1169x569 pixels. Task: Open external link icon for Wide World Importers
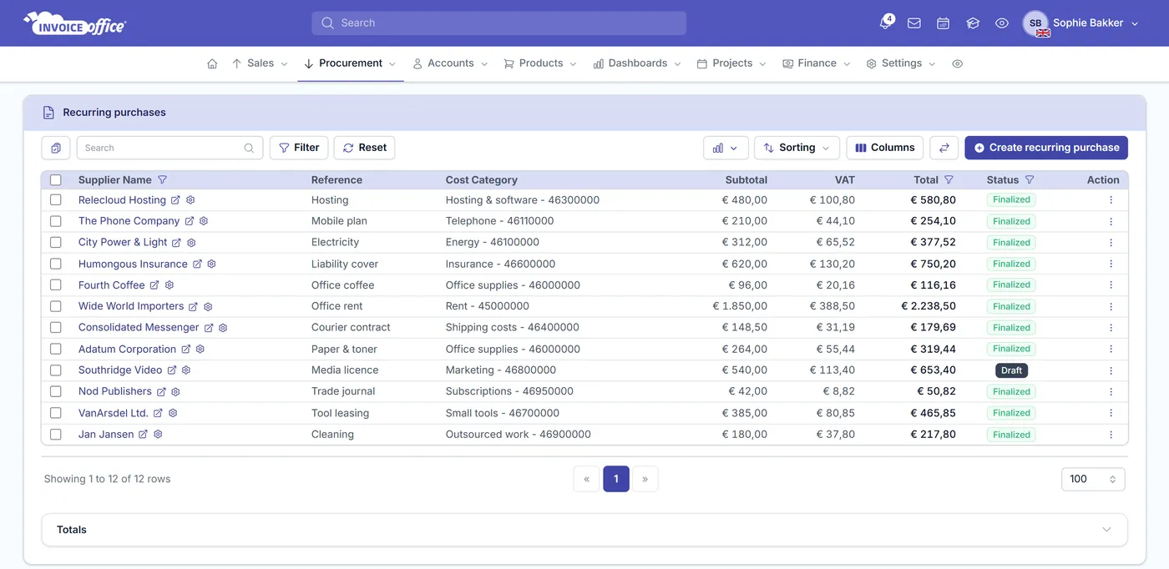click(x=193, y=306)
